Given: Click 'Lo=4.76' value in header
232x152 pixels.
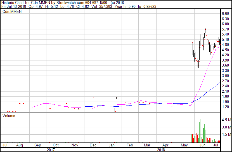Looking at the screenshot, I should [67, 7].
